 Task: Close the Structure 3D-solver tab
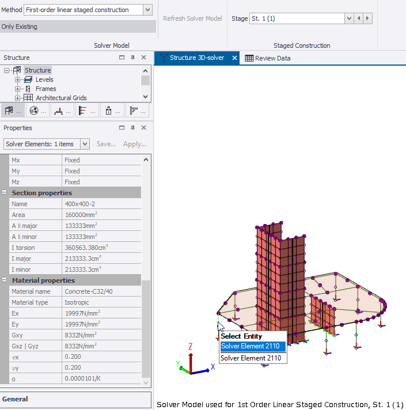point(234,58)
